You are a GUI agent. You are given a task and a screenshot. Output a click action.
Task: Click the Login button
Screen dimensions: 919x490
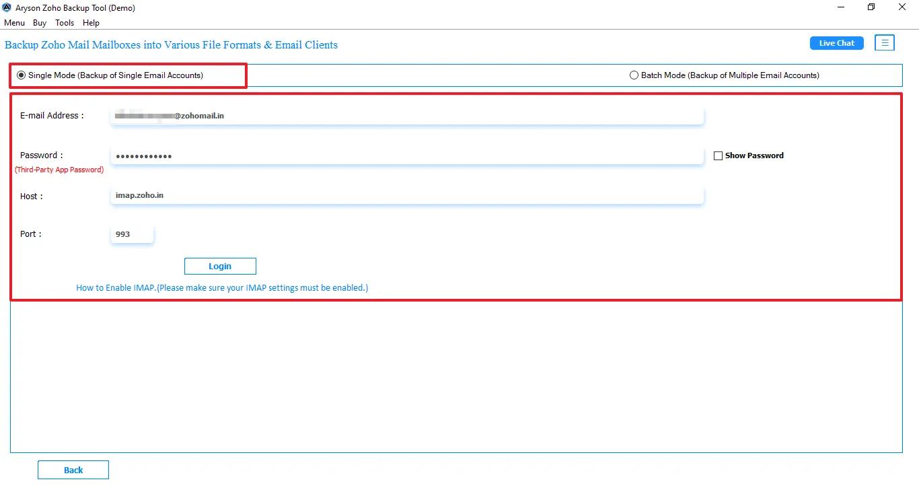[x=220, y=266]
